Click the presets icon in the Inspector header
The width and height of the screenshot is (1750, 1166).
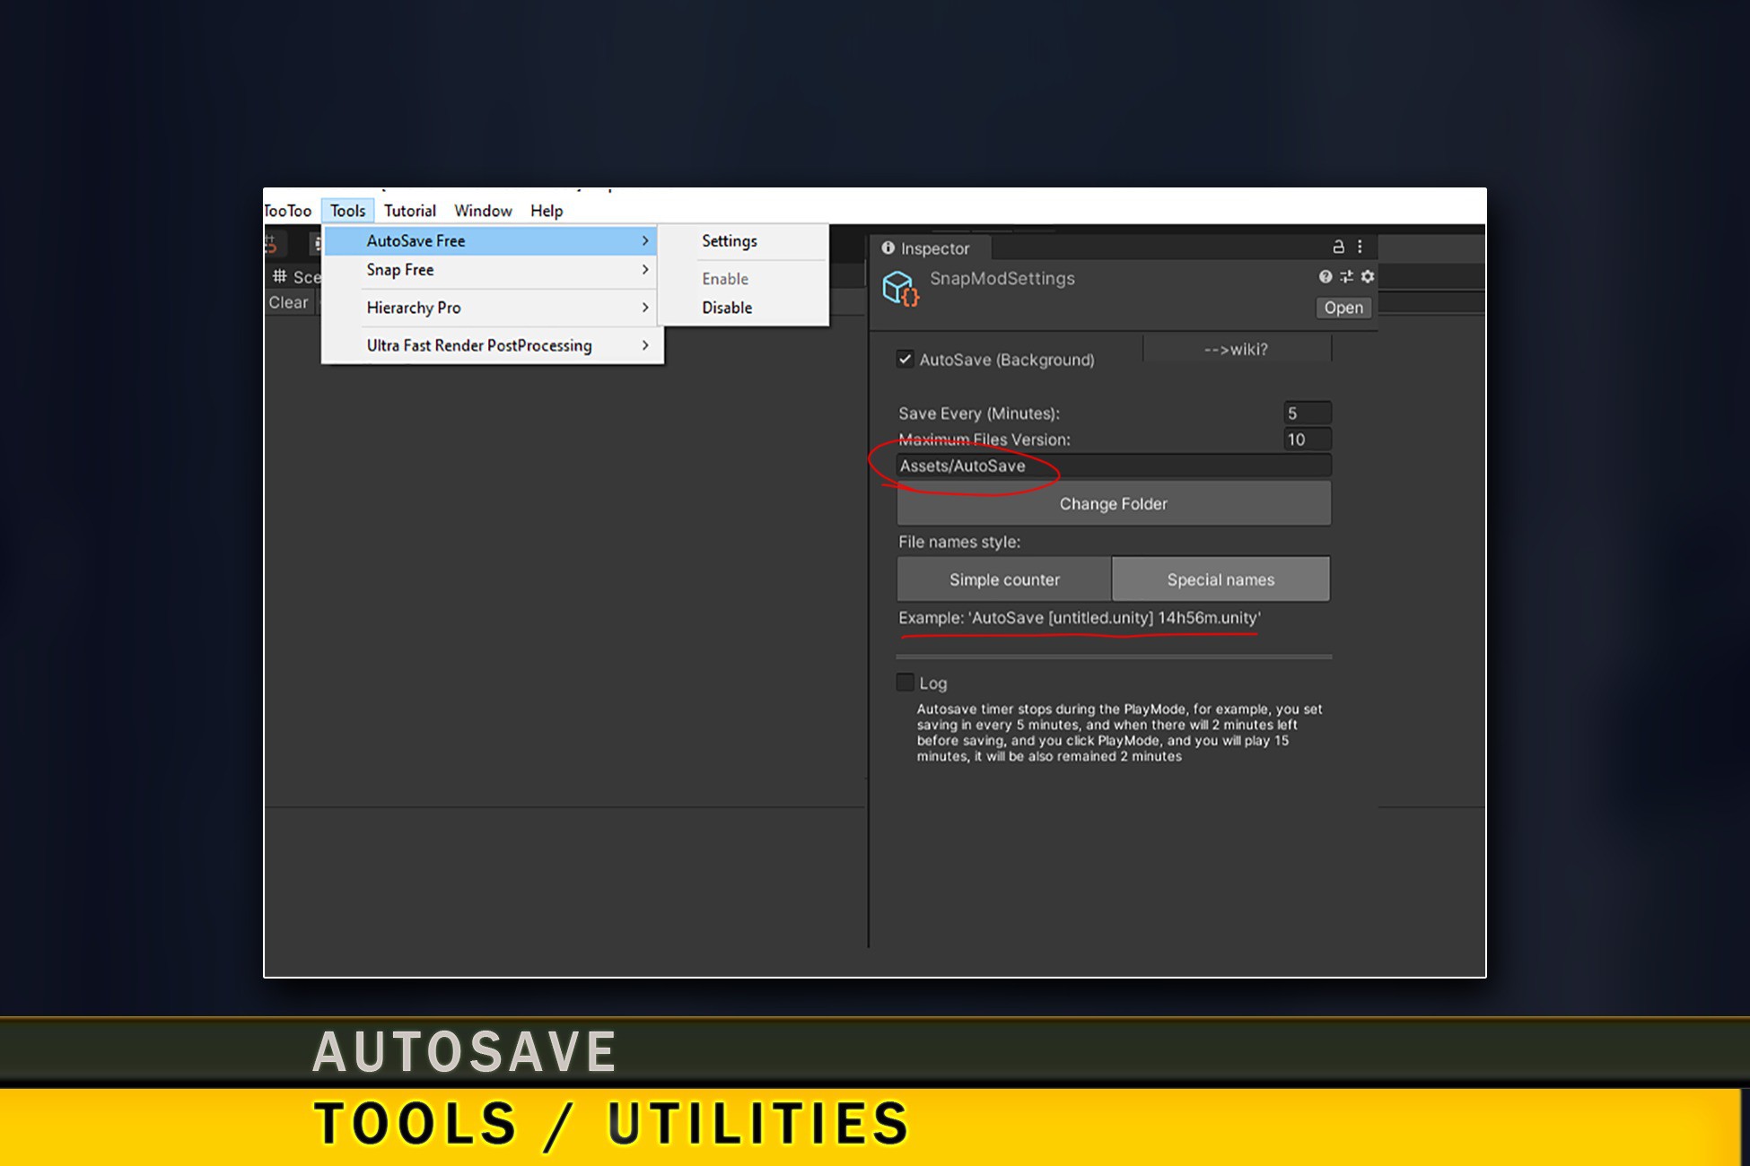(1346, 277)
